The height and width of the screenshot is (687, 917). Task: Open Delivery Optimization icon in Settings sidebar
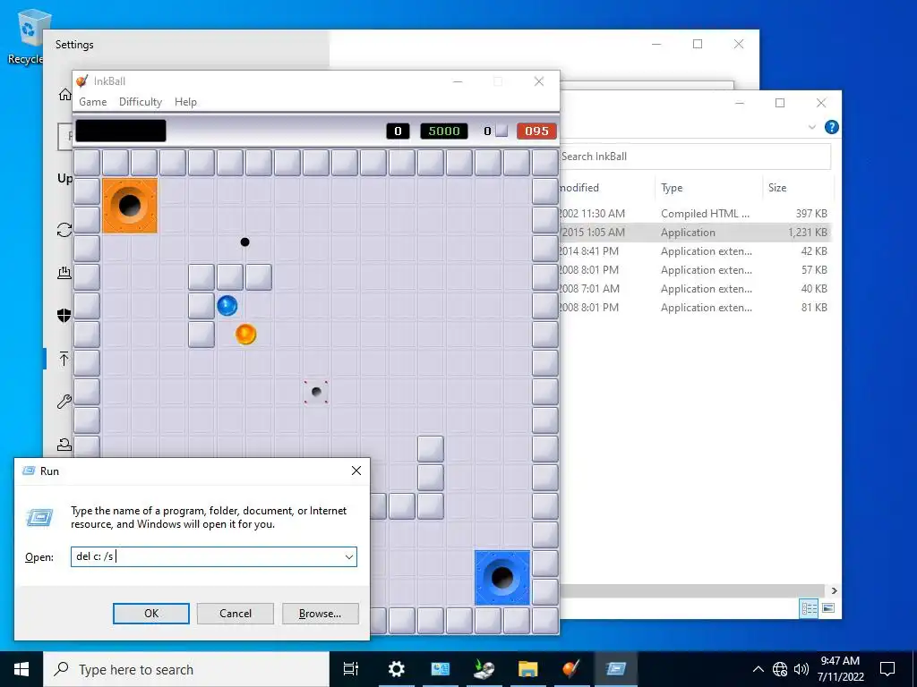tap(64, 272)
